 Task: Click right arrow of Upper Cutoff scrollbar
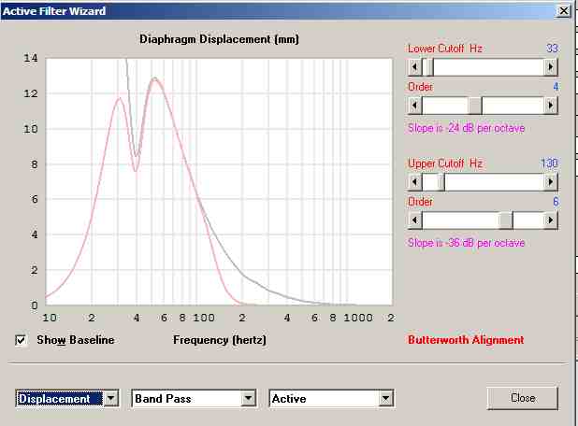(551, 182)
